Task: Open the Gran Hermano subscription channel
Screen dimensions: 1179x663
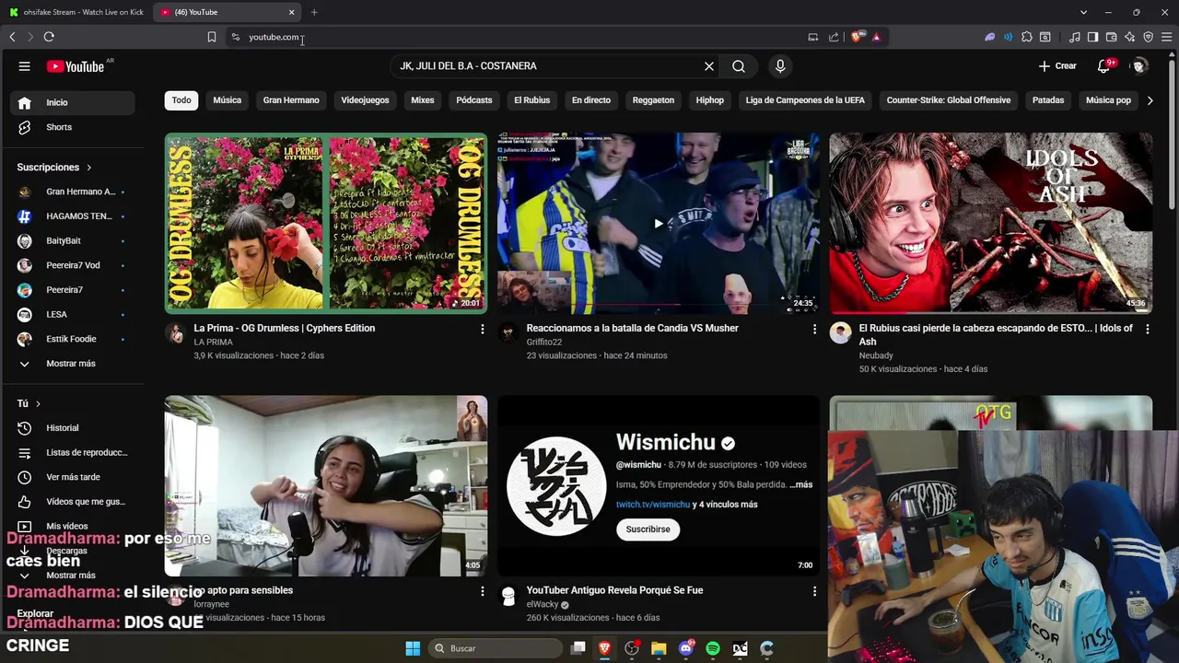Action: tap(74, 192)
